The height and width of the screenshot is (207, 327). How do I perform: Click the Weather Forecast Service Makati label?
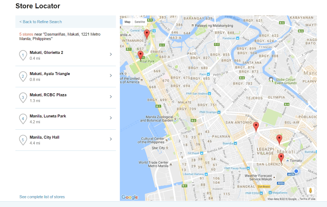[x=258, y=177]
